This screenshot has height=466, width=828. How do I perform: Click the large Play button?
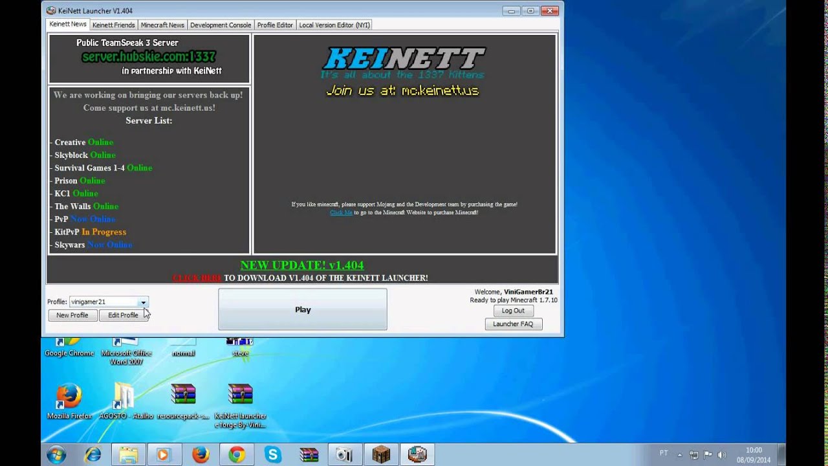point(303,309)
